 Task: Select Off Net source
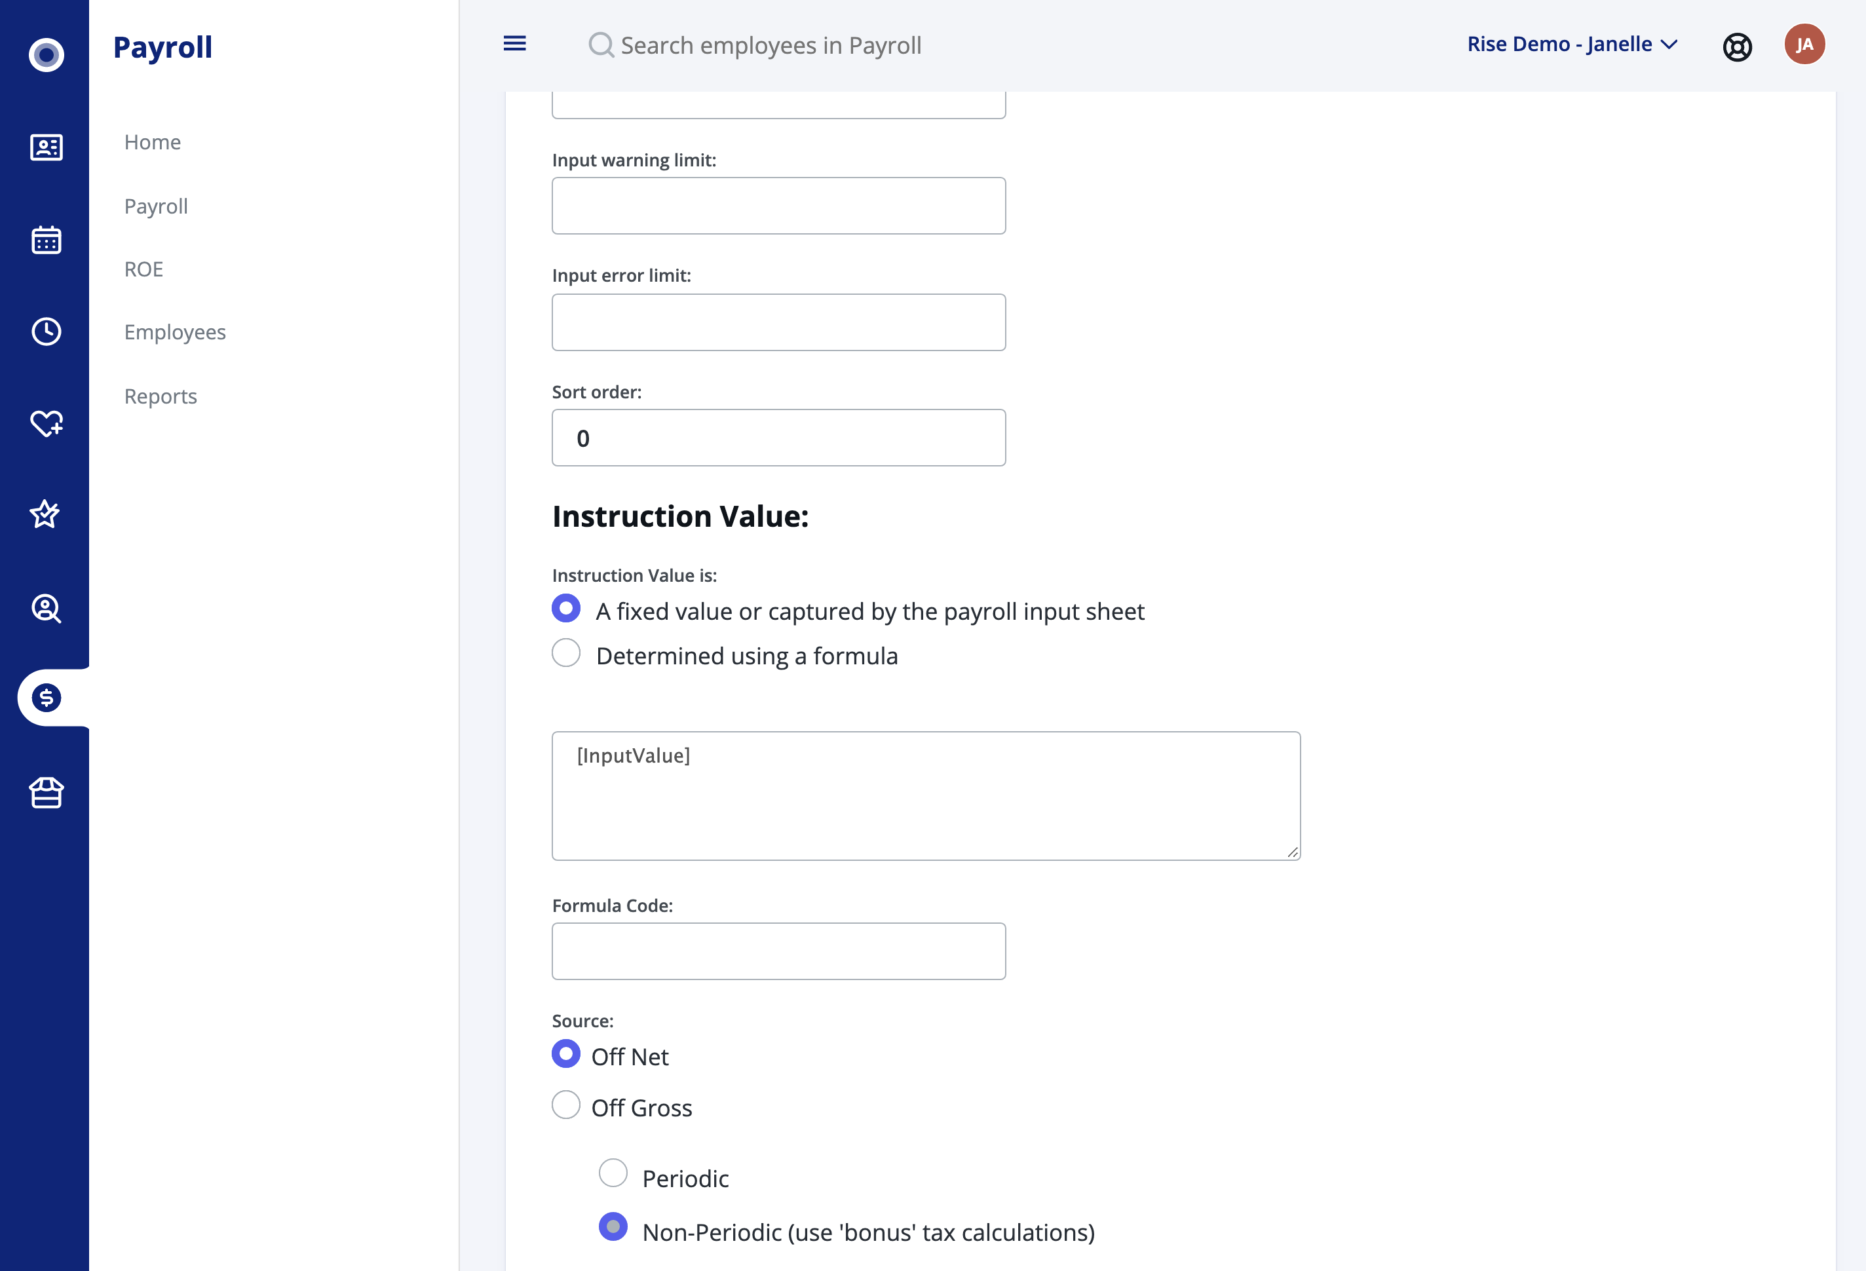click(x=566, y=1053)
